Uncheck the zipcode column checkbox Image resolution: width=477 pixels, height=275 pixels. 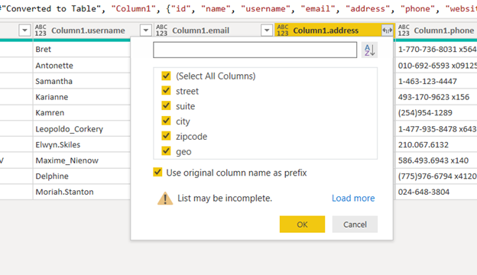pos(166,136)
